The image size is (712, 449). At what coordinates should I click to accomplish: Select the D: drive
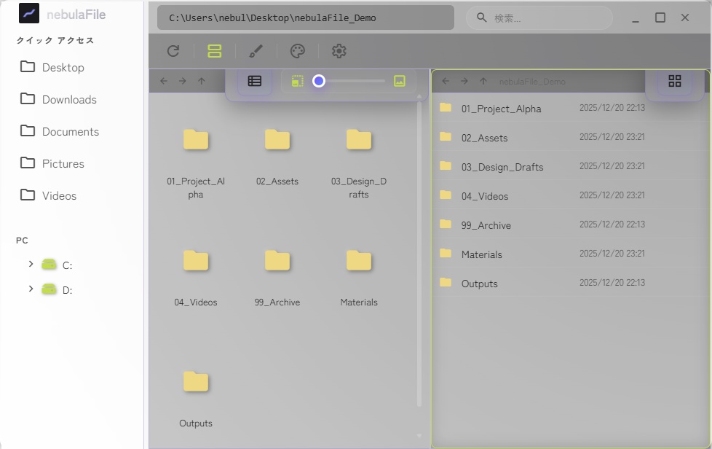click(x=58, y=289)
